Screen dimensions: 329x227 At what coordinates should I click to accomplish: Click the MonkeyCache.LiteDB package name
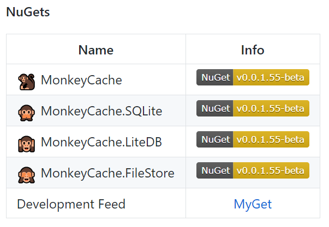click(101, 142)
